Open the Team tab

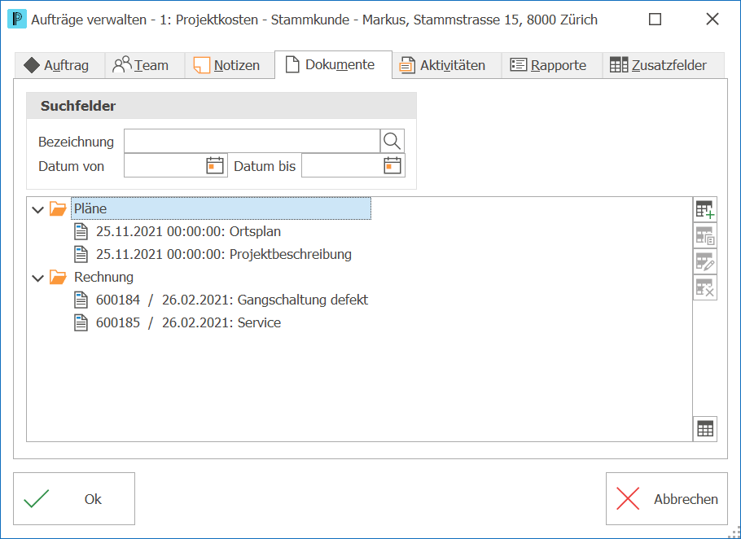click(x=144, y=65)
